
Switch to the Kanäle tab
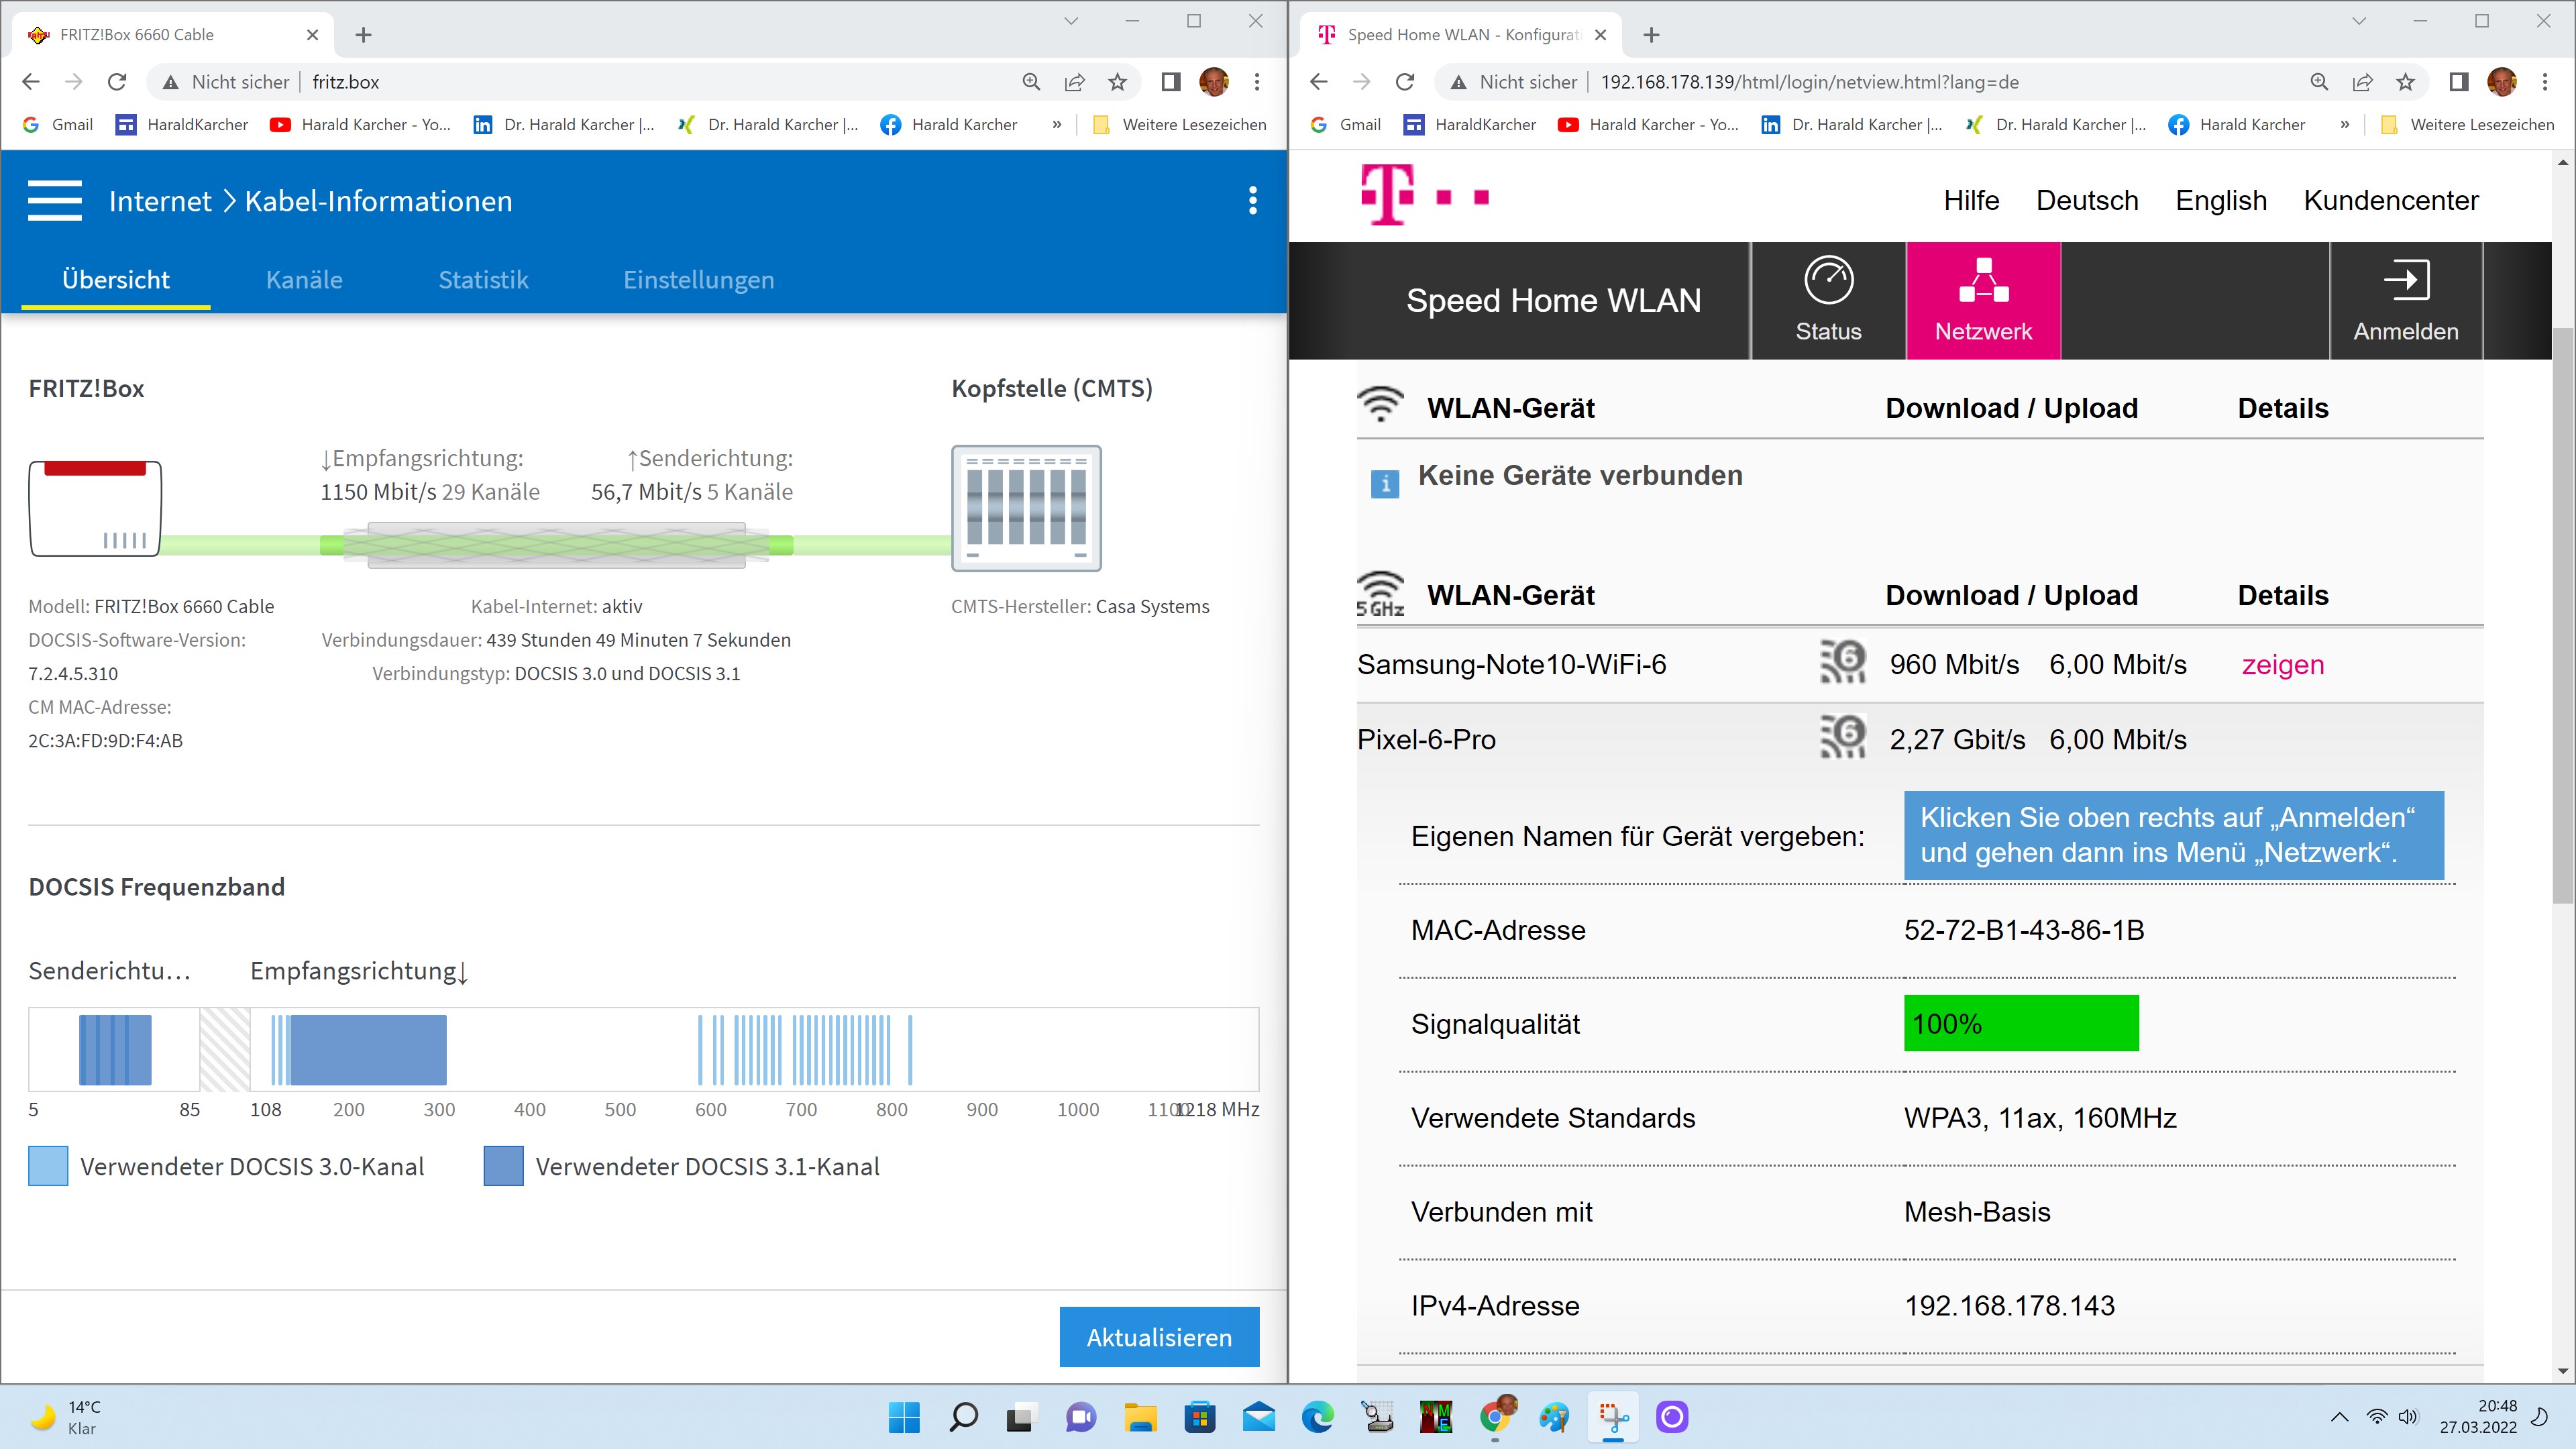304,280
